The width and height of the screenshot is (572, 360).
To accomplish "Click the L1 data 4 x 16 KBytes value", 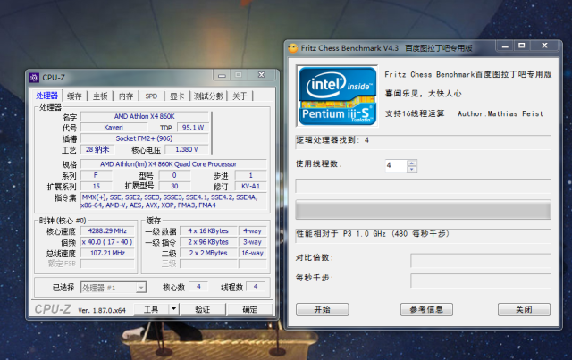I will (208, 230).
